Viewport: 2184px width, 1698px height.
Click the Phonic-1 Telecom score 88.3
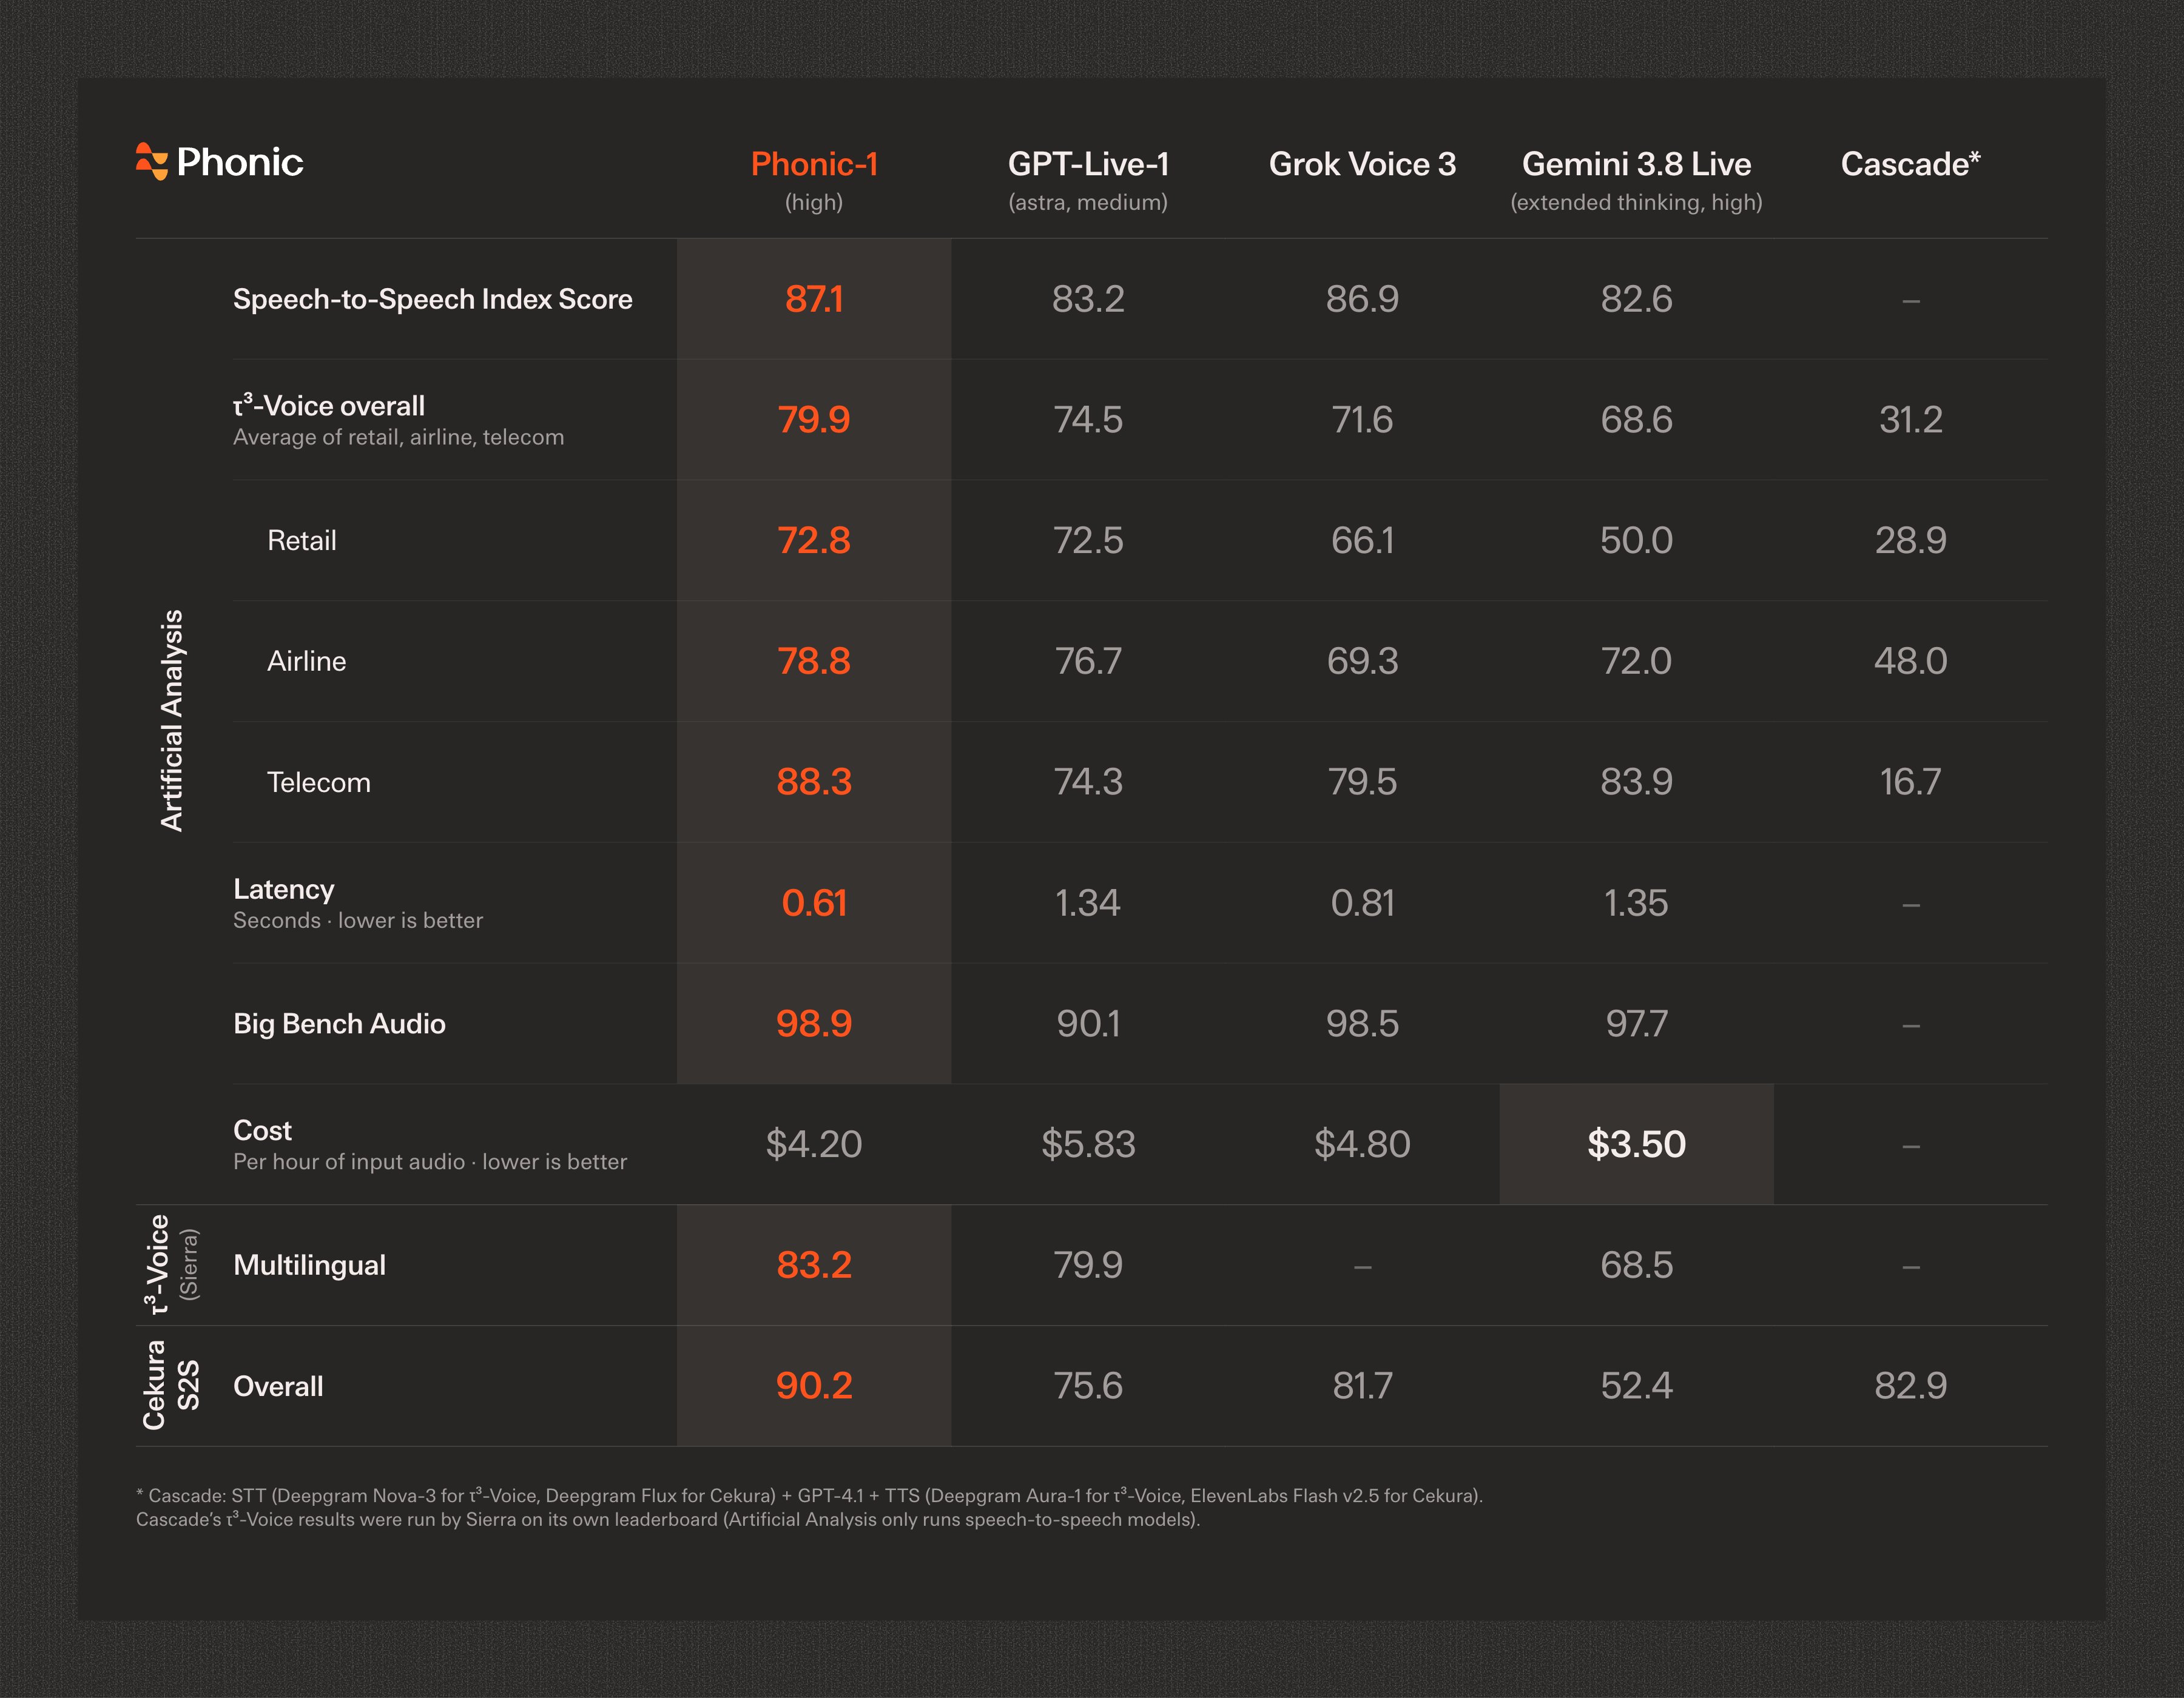coord(814,782)
